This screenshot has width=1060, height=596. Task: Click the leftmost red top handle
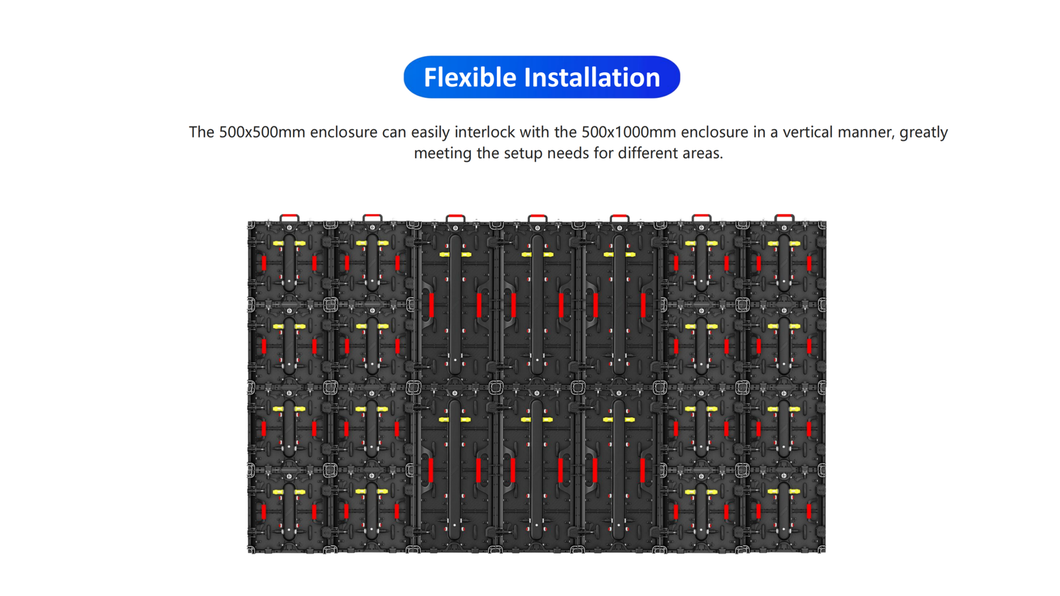(290, 217)
